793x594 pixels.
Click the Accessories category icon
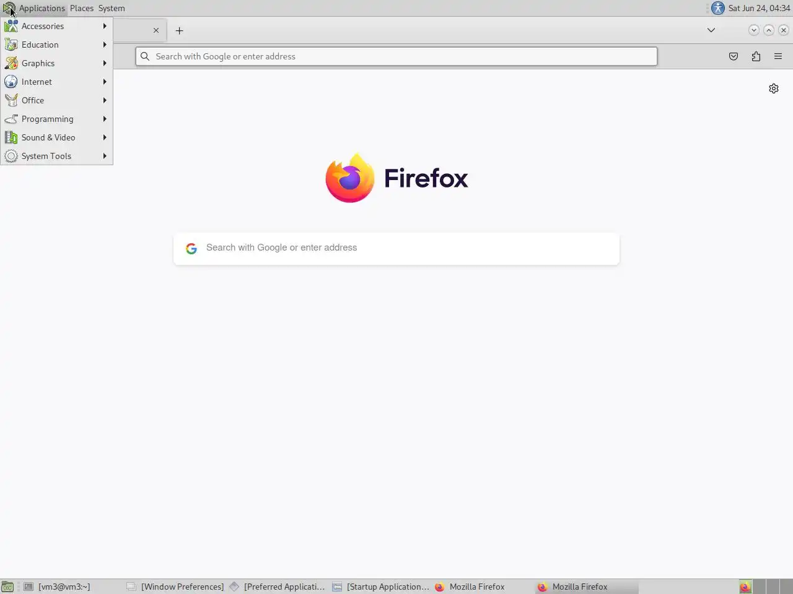pyautogui.click(x=11, y=26)
